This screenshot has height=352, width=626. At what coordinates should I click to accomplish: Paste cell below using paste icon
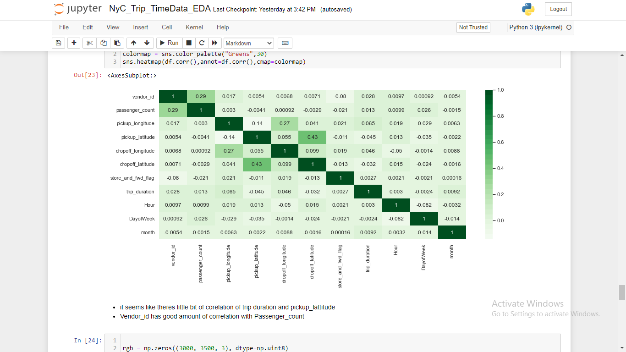pyautogui.click(x=117, y=43)
